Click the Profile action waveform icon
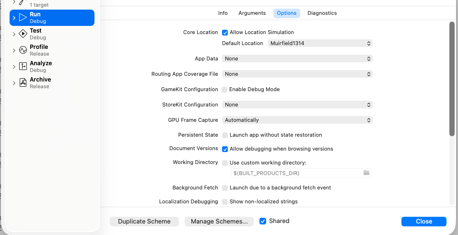458x235 pixels. coord(23,50)
